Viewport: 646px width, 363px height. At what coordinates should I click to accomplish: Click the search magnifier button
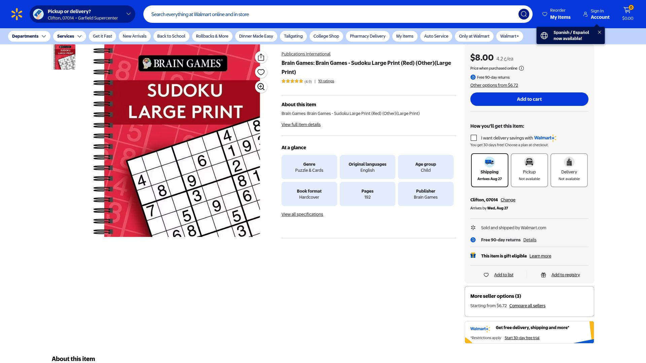click(x=524, y=14)
